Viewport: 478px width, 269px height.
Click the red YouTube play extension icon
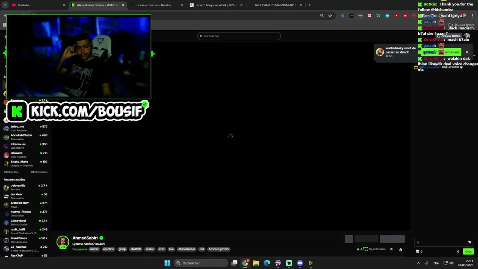point(396,16)
